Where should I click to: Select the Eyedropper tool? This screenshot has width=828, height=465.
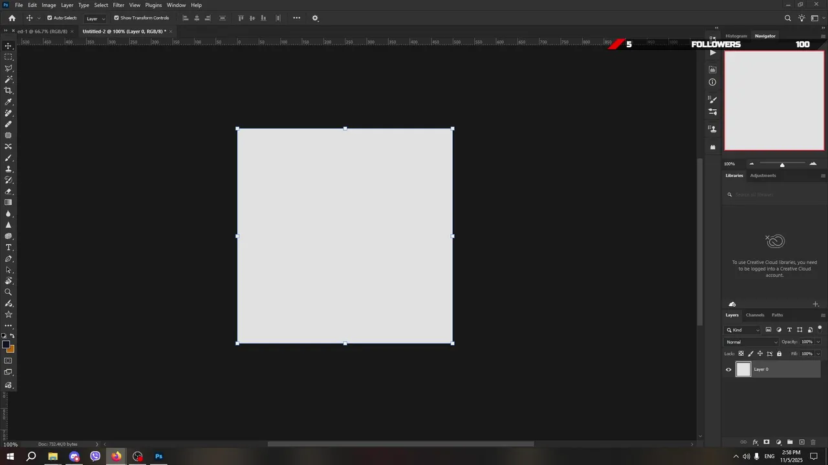[x=8, y=102]
